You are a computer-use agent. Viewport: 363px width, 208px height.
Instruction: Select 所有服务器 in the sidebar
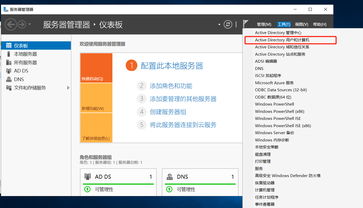tap(36, 62)
